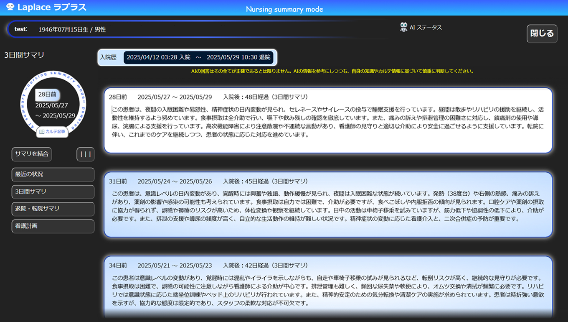
Task: Open the 退院・転院サマリ section
Action: (53, 209)
